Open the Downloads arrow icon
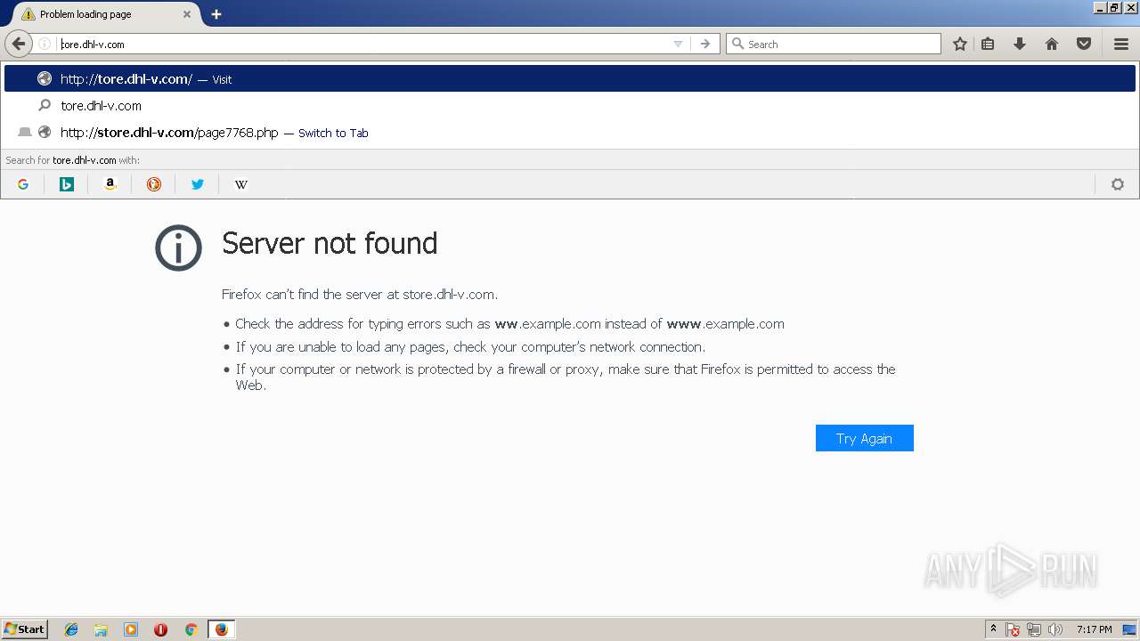1140x641 pixels. [1020, 44]
